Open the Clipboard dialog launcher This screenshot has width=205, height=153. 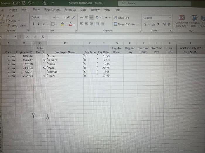(x=28, y=30)
